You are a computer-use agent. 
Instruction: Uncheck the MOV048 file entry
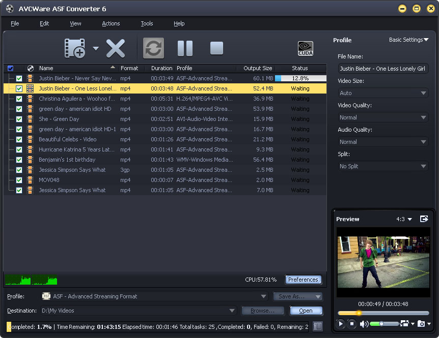[20, 180]
